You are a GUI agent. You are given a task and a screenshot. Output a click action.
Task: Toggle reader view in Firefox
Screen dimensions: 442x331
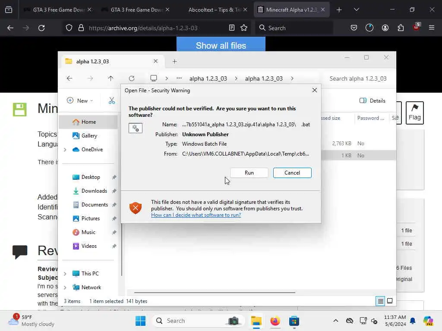click(232, 28)
